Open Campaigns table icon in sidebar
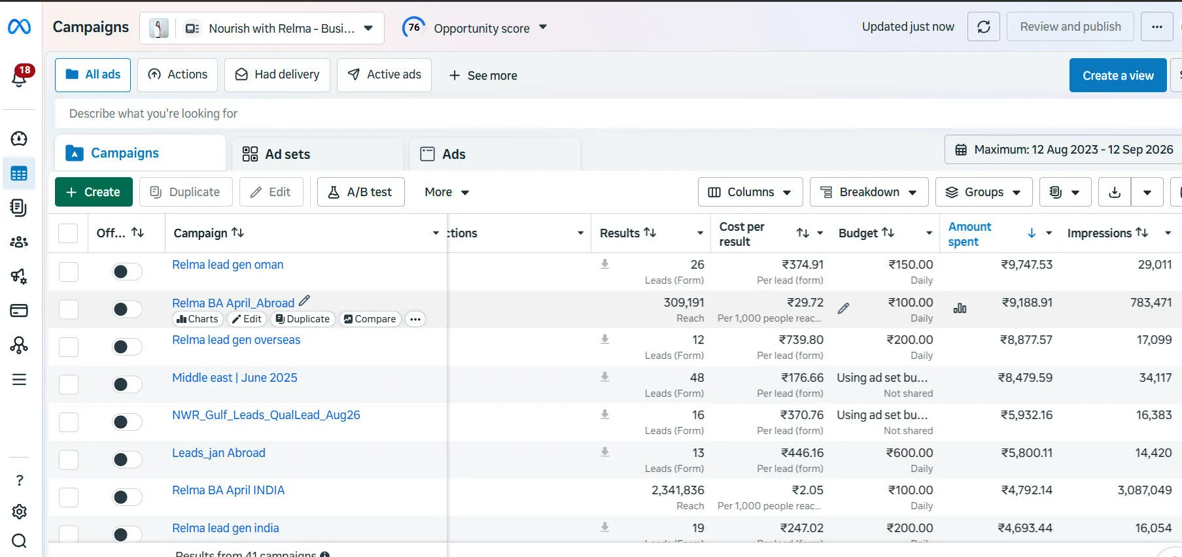 (x=19, y=174)
